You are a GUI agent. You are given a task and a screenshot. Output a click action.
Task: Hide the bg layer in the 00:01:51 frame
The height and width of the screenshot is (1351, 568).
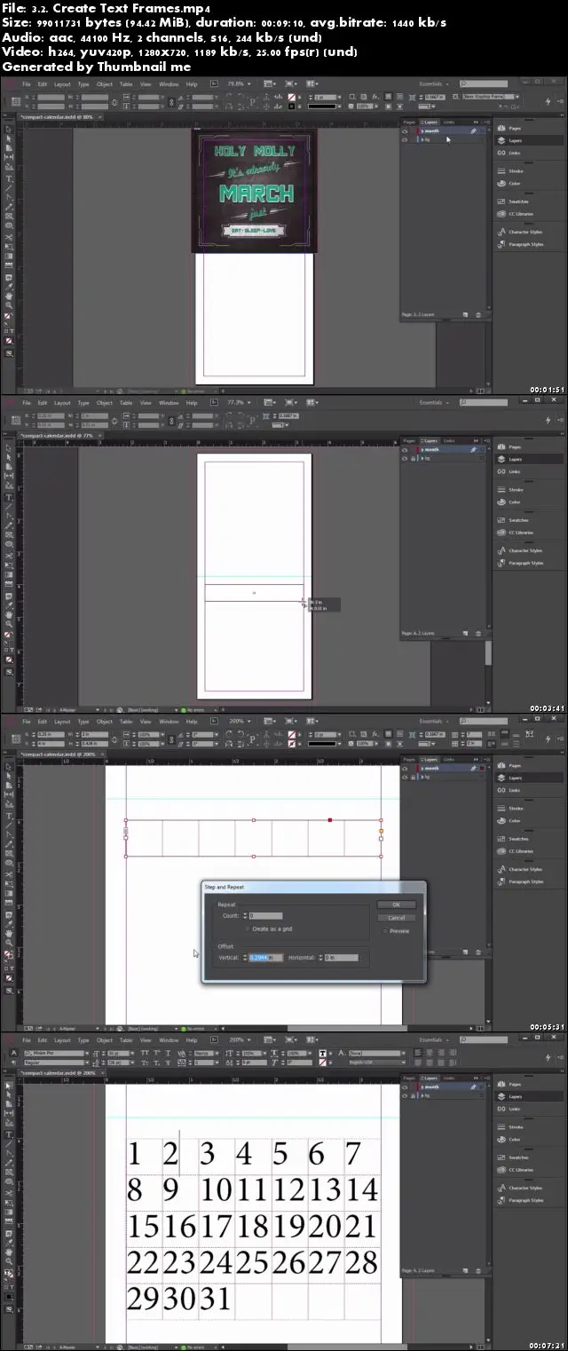pos(405,138)
